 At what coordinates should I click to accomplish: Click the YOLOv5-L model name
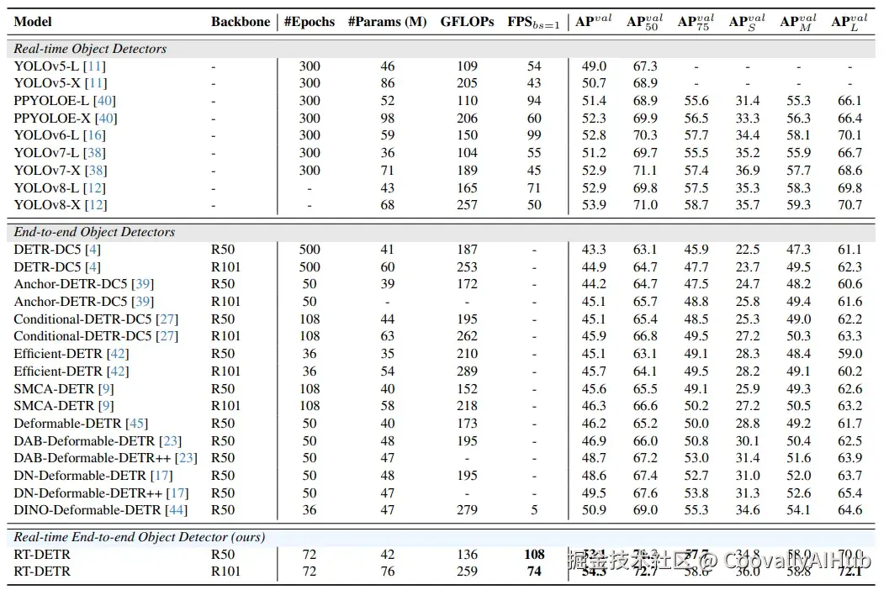tap(46, 66)
